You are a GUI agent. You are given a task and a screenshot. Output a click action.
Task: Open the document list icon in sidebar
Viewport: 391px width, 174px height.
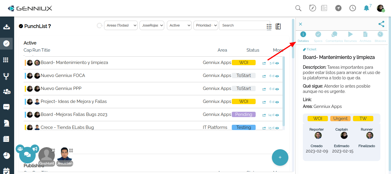click(x=6, y=139)
